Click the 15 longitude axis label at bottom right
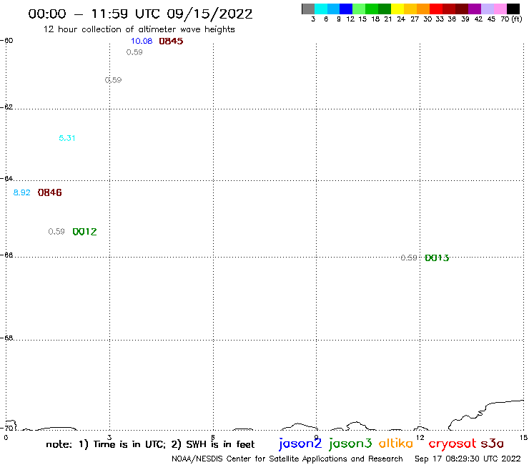The image size is (529, 465). [x=523, y=438]
